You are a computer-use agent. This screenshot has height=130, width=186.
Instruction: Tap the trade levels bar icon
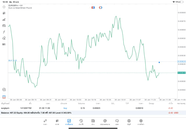(4, 19)
